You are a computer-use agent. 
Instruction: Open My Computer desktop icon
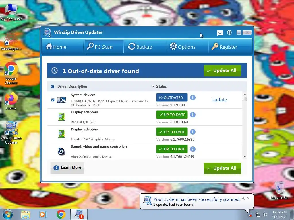point(11,12)
